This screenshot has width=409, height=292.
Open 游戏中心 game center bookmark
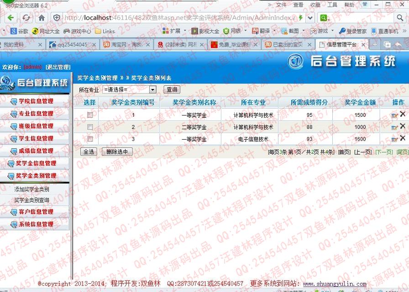point(78,31)
